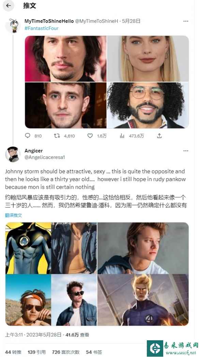View the 726 喜欢次数 likes list
Image resolution: width=199 pixels, height=357 pixels.
click(x=65, y=352)
